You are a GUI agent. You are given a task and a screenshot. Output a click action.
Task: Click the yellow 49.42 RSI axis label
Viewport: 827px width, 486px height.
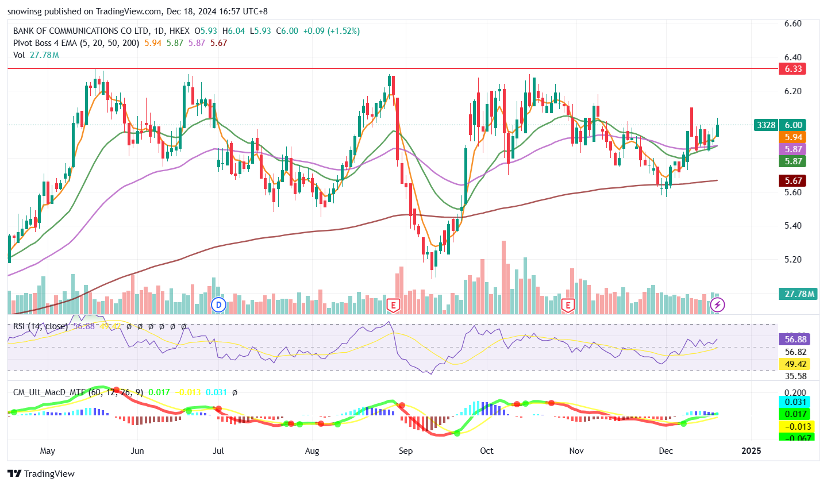click(x=794, y=364)
